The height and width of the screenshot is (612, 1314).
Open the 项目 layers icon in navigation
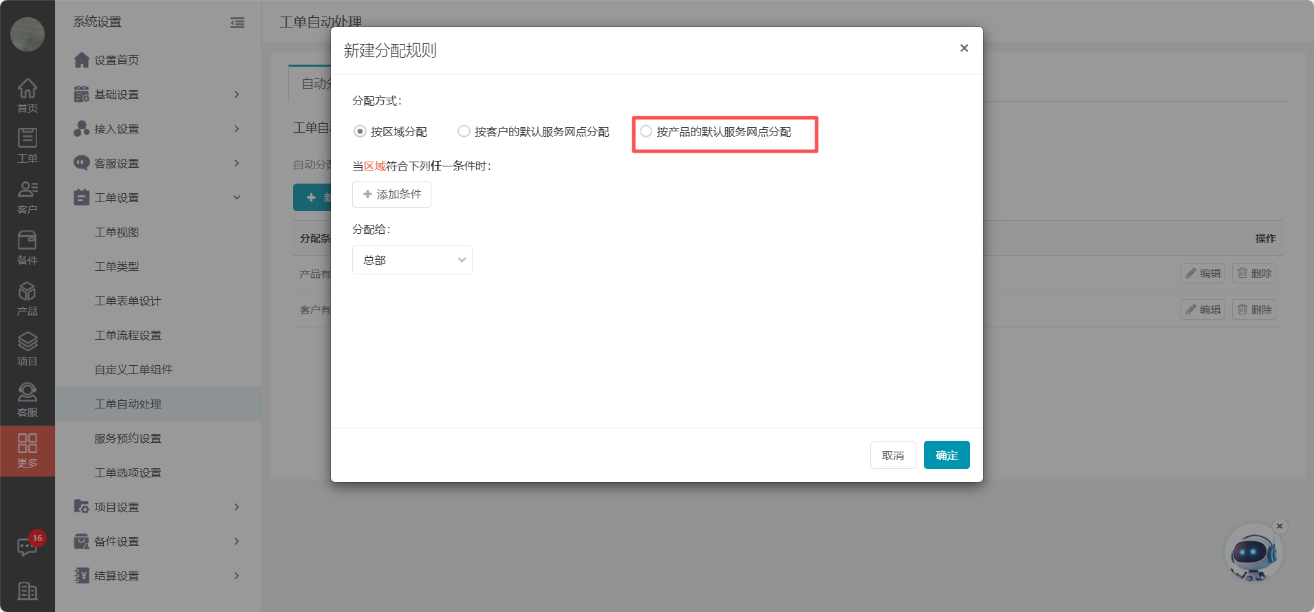point(27,349)
